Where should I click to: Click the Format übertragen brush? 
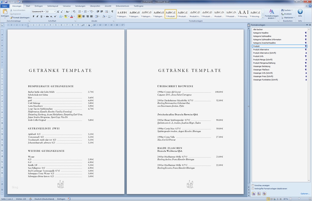coord(20,17)
